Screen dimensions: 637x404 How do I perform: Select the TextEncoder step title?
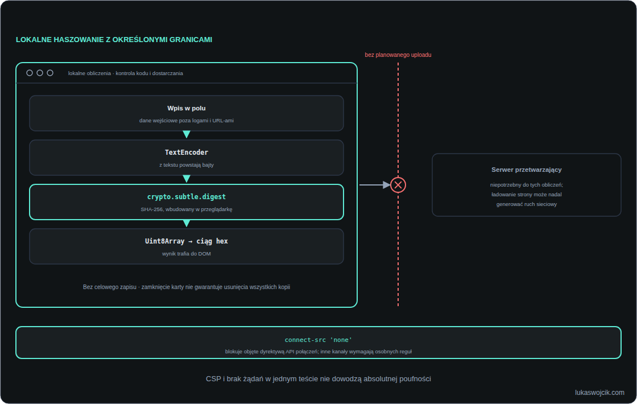[x=187, y=152]
